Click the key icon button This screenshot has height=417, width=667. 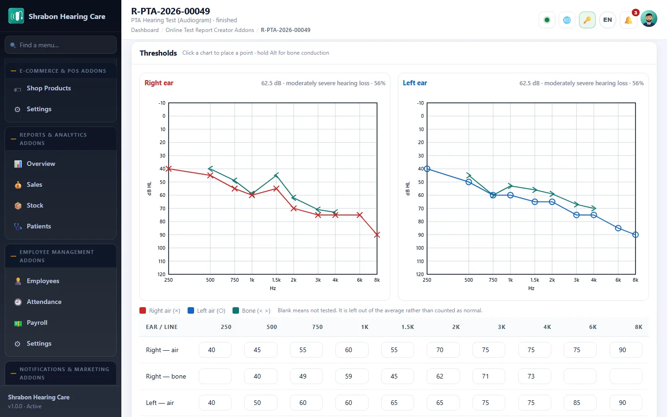(587, 20)
